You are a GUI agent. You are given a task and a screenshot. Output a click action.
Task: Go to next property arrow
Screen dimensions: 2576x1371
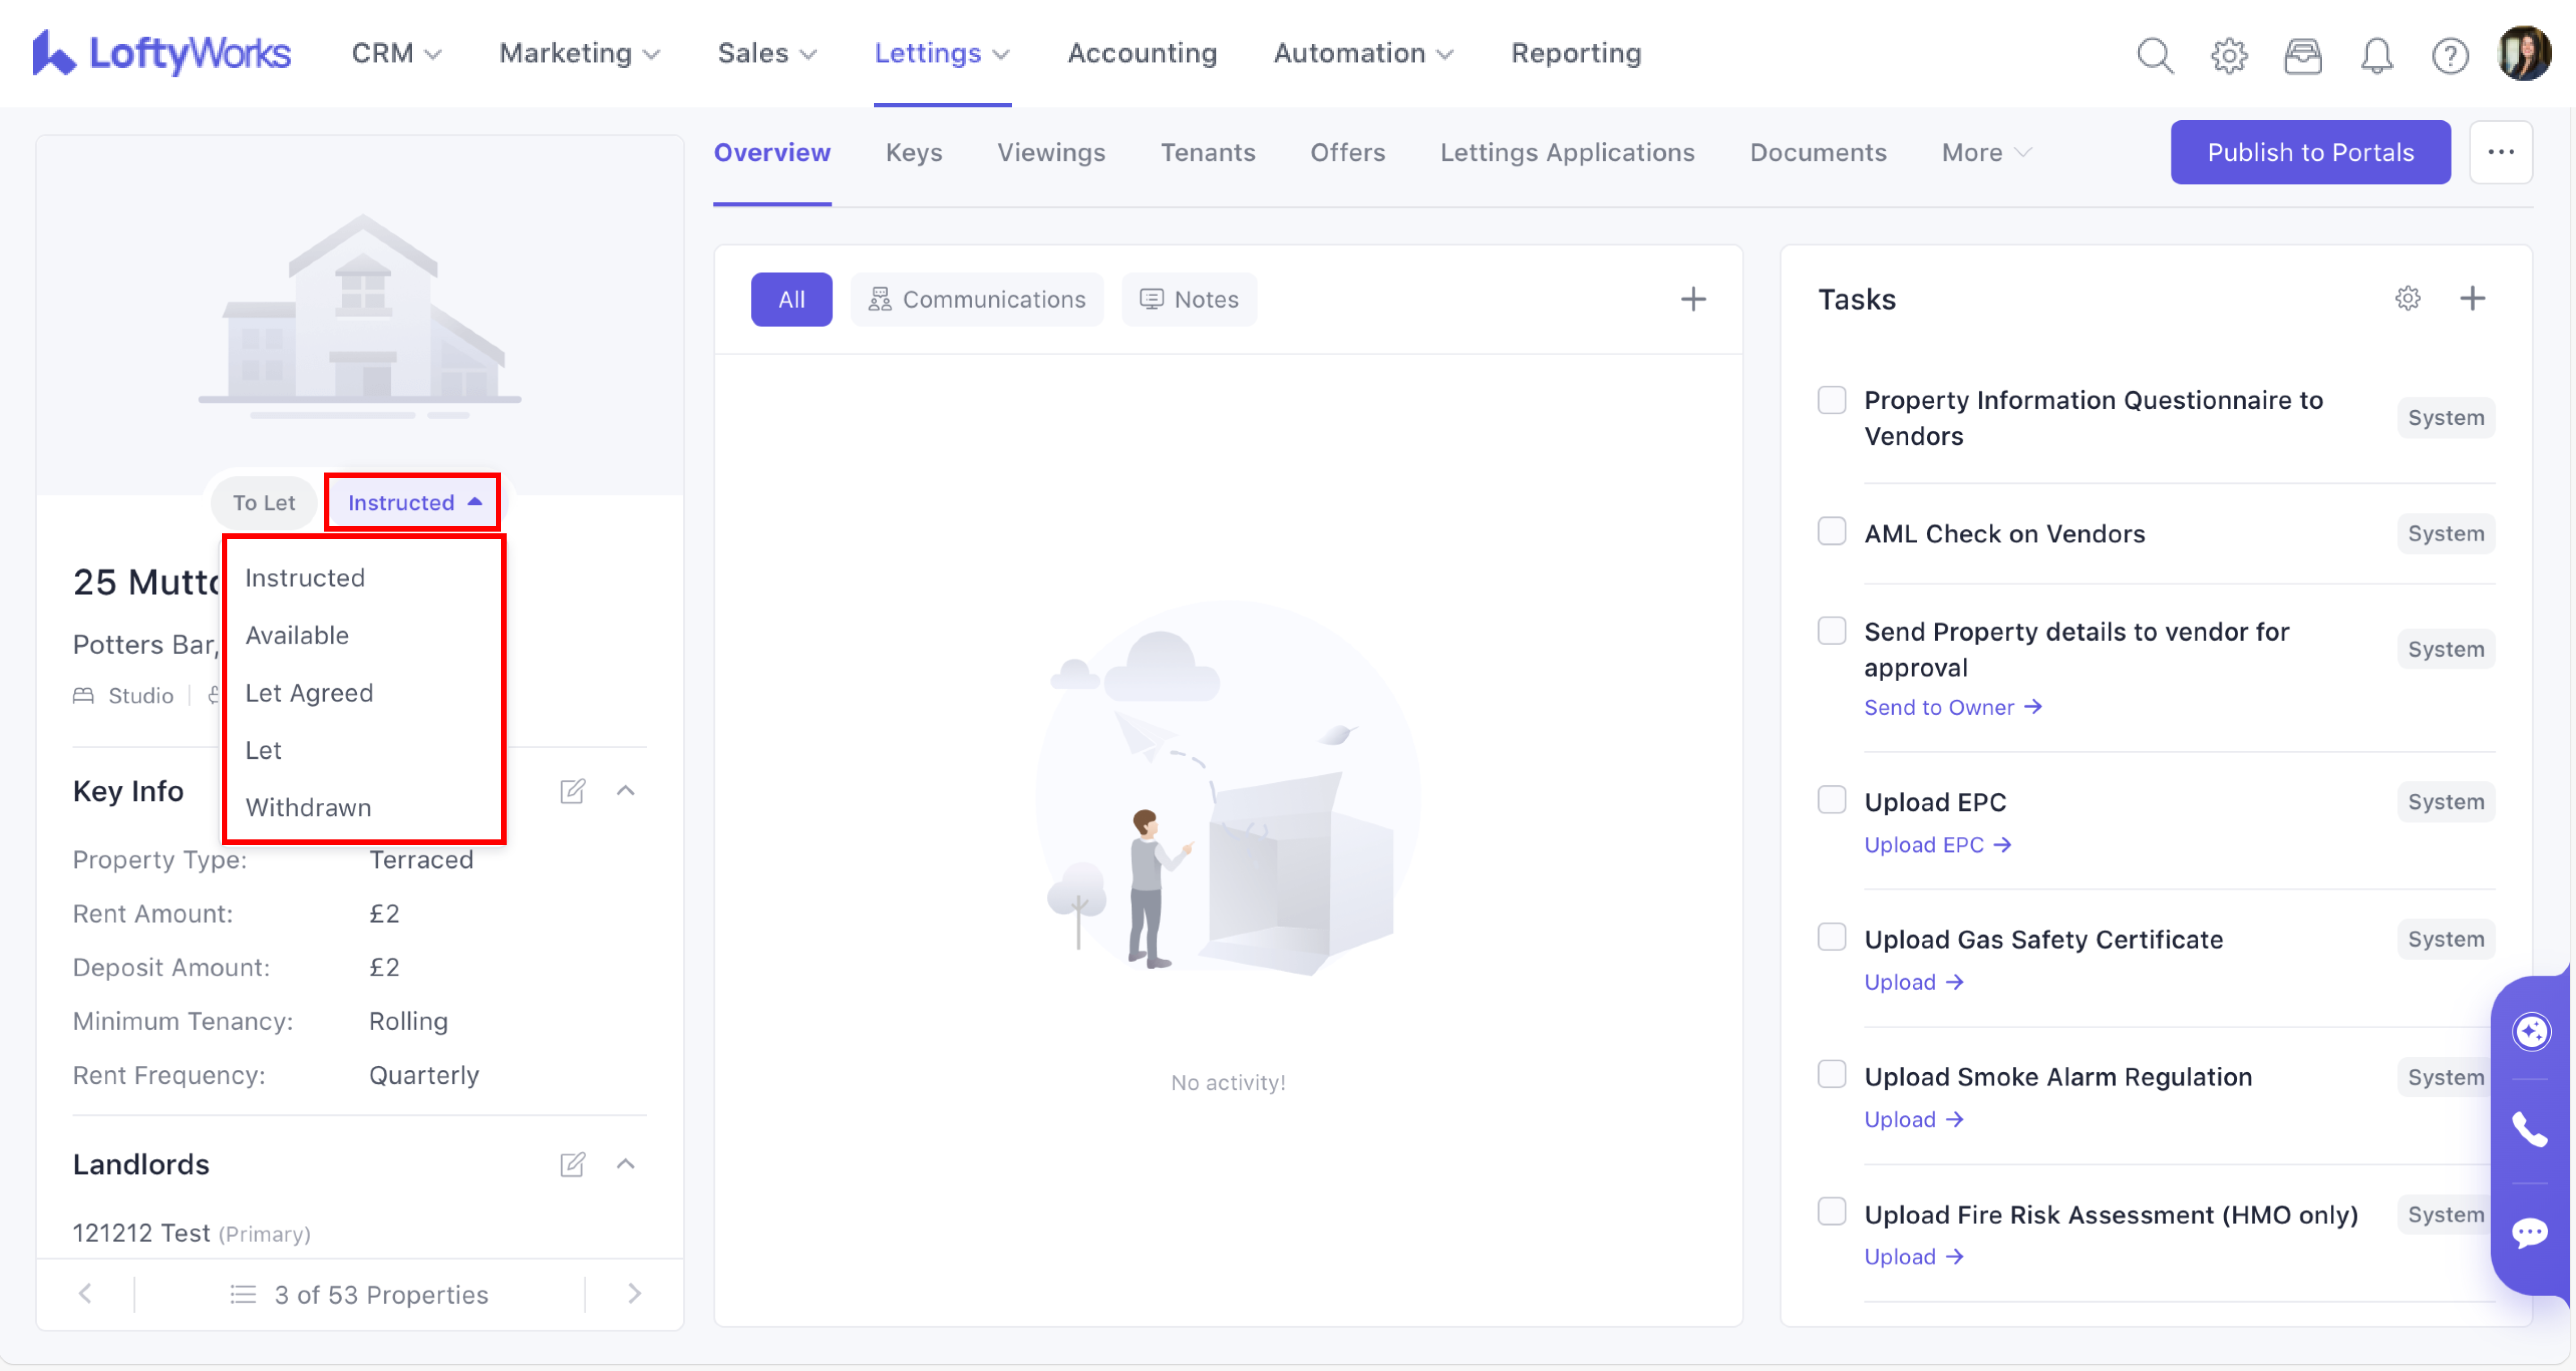coord(634,1294)
